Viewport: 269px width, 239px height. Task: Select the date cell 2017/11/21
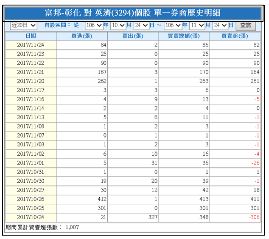coord(31,72)
